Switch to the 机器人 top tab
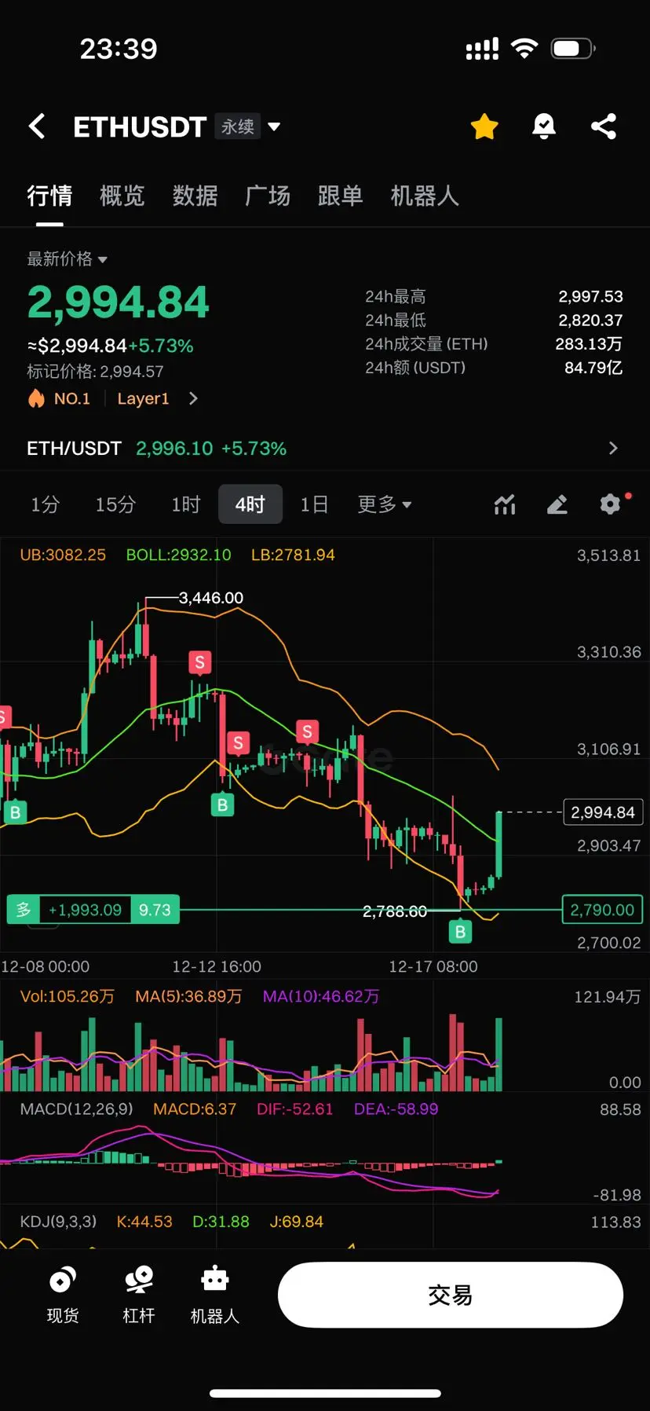This screenshot has height=1411, width=650. (x=425, y=196)
